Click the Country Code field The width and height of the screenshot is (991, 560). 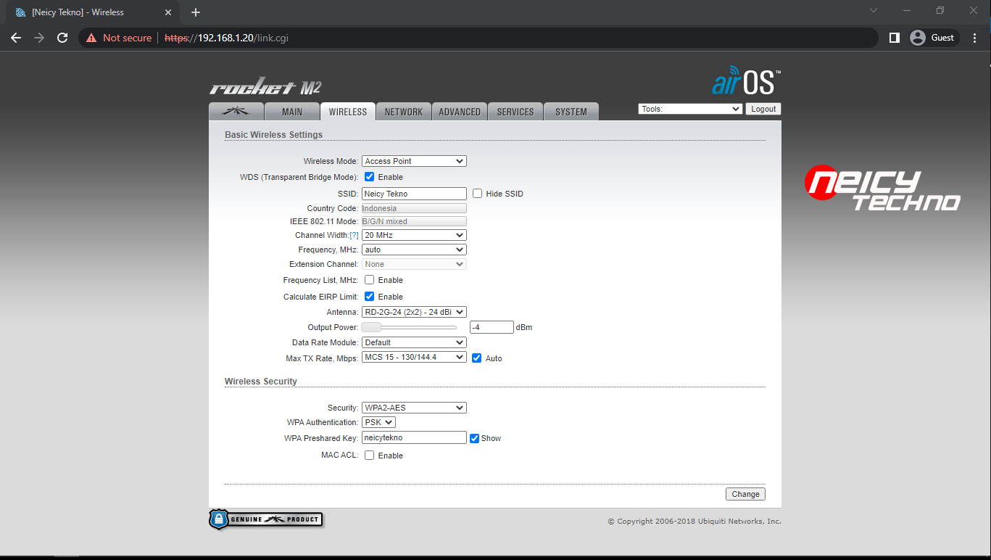[414, 208]
